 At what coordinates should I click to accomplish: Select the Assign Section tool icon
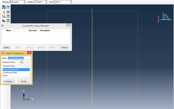(x=4, y=16)
